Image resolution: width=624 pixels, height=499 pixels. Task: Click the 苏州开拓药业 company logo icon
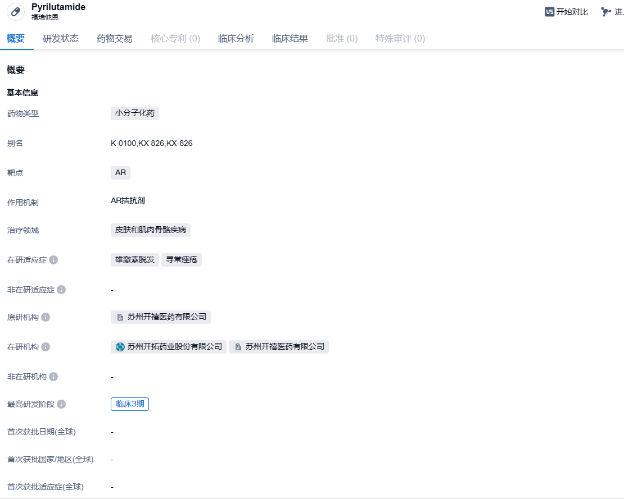pyautogui.click(x=120, y=347)
